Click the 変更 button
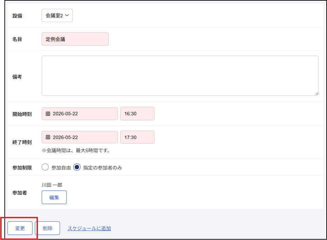 pos(20,228)
